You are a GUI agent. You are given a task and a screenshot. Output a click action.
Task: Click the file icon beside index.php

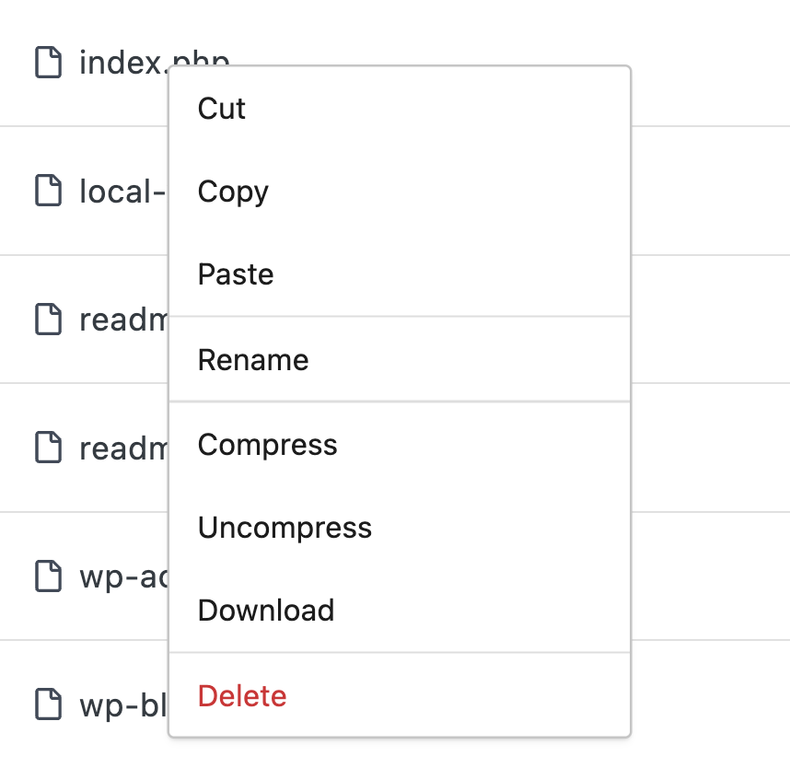pos(49,63)
